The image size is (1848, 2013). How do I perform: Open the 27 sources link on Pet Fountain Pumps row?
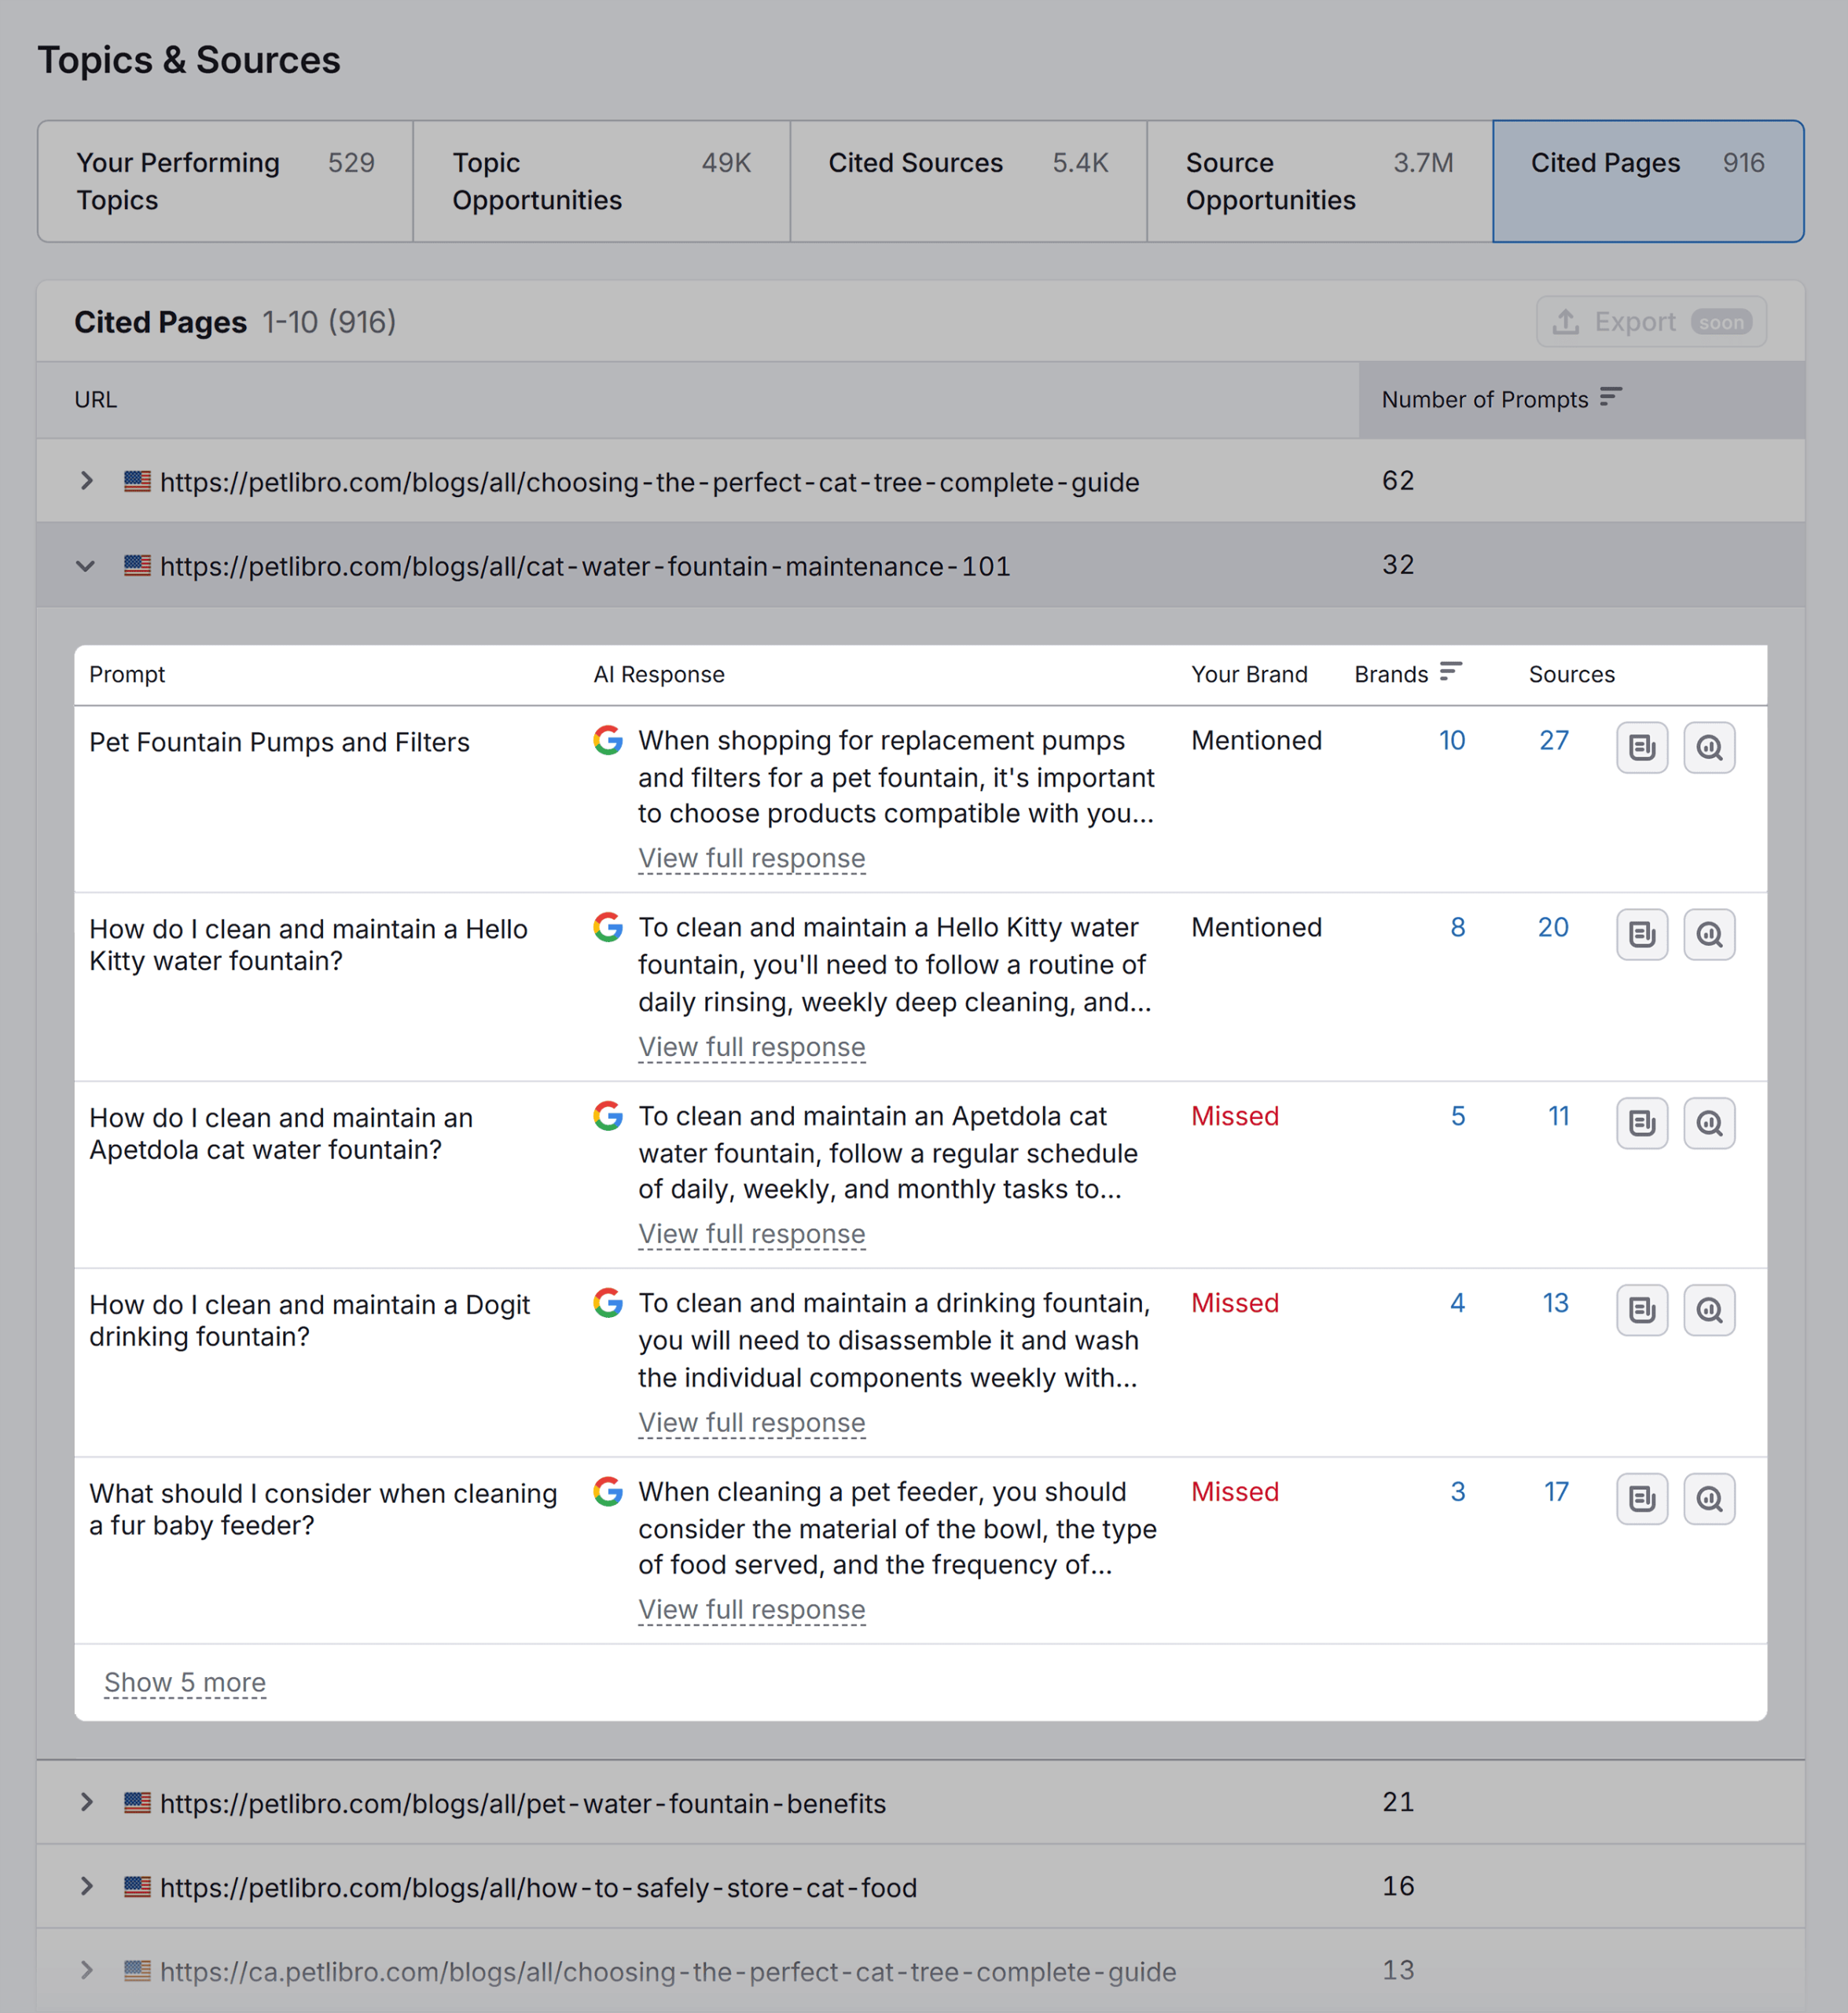(1554, 741)
